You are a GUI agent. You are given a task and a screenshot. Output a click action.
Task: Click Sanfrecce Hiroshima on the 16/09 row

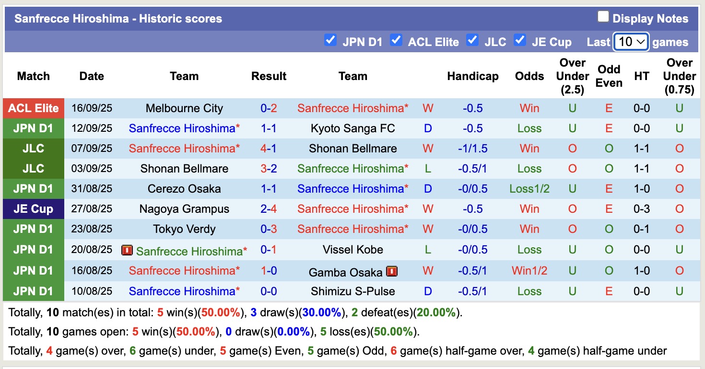point(353,108)
